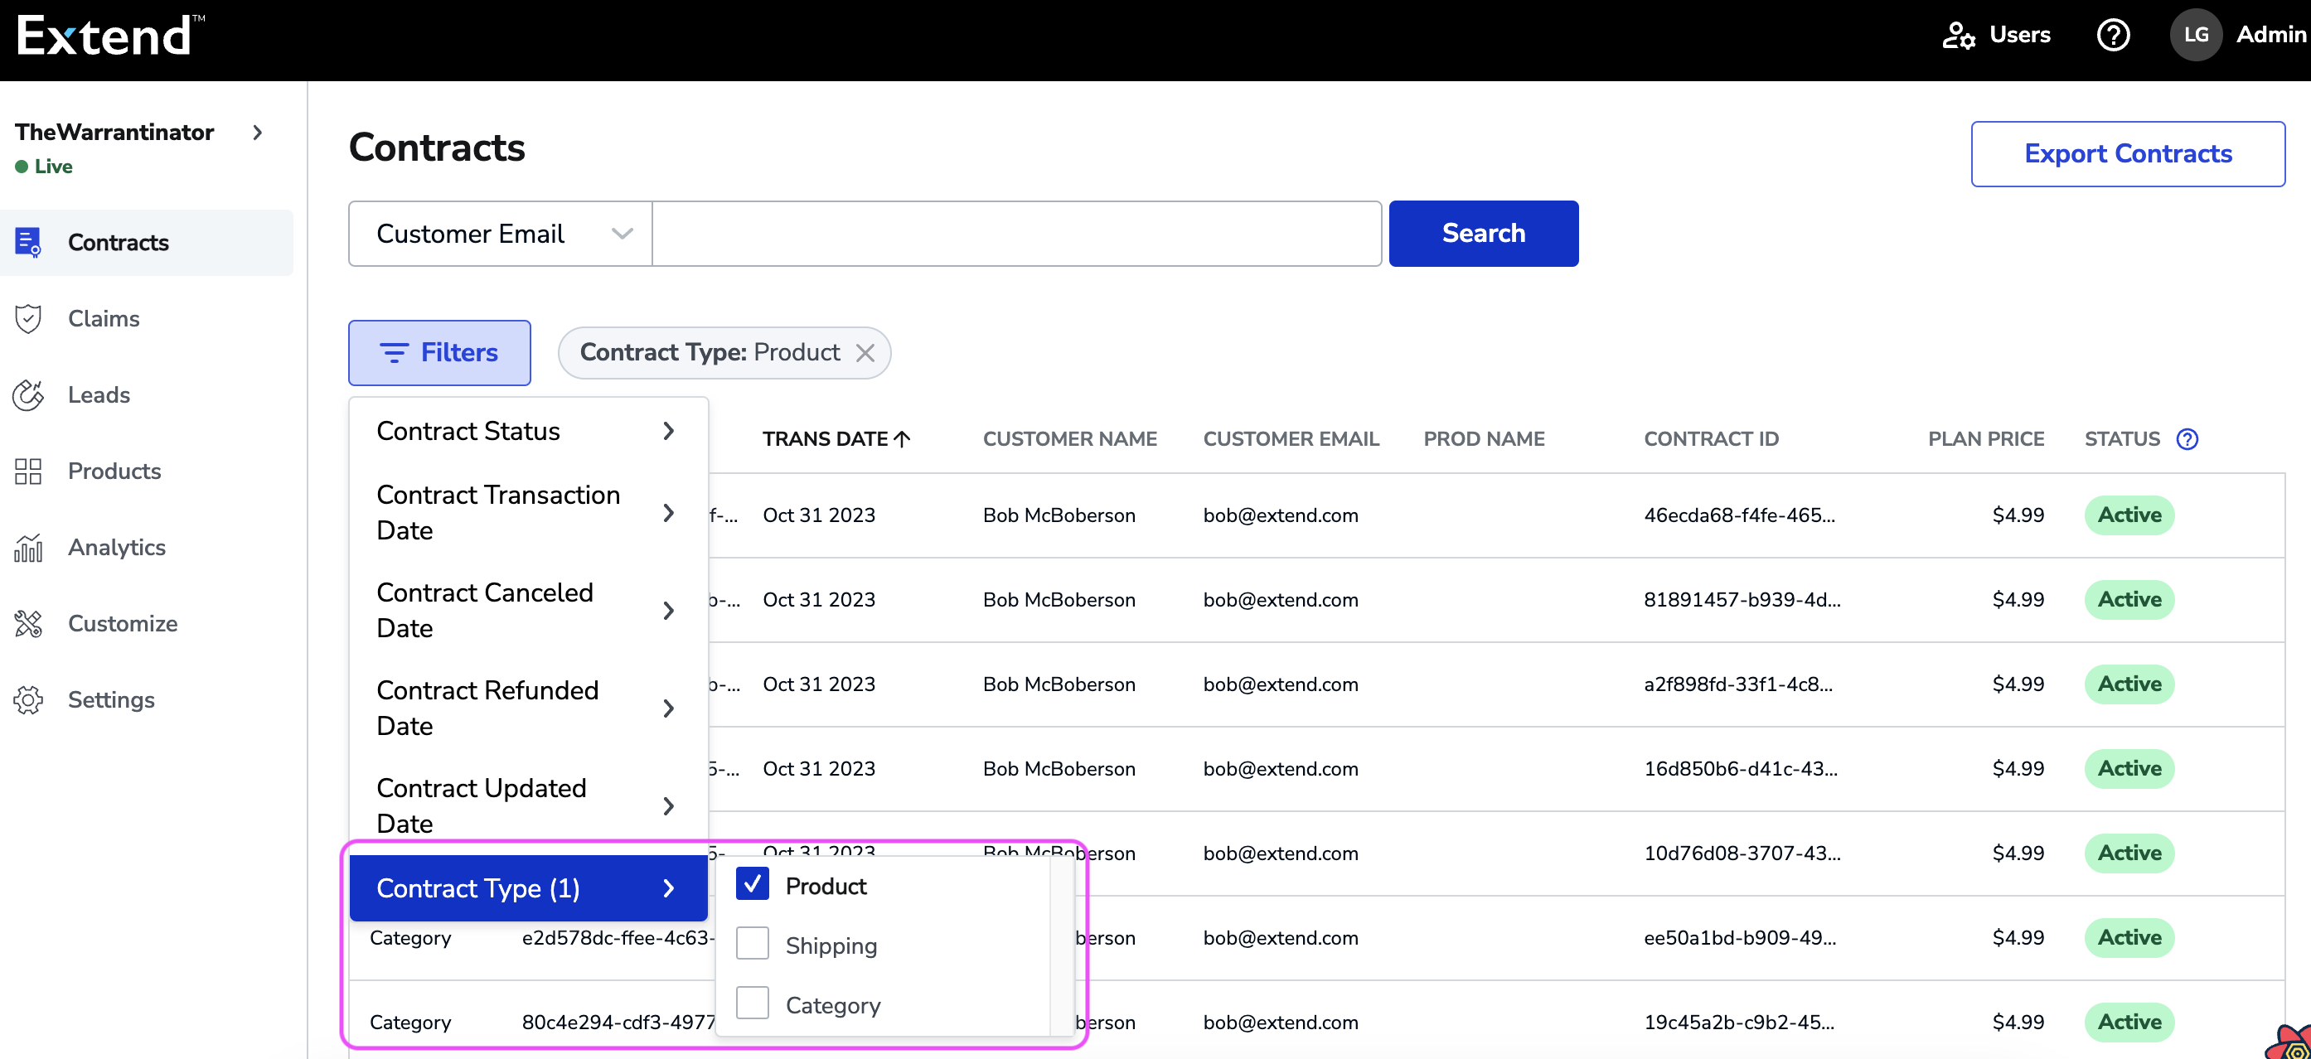Check the Shipping checkbox
The height and width of the screenshot is (1059, 2311).
click(x=752, y=943)
